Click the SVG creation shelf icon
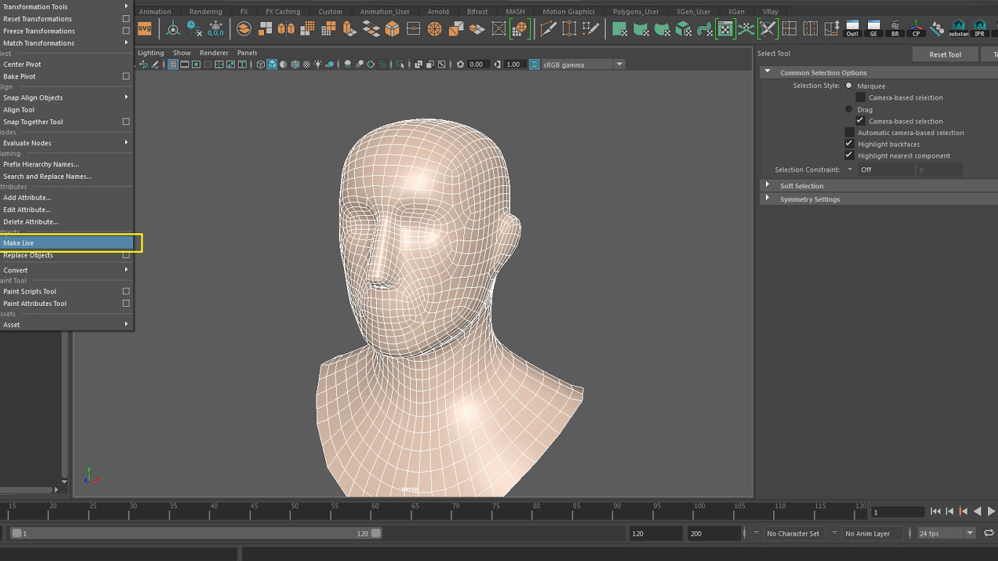The height and width of the screenshot is (561, 998). 145,28
